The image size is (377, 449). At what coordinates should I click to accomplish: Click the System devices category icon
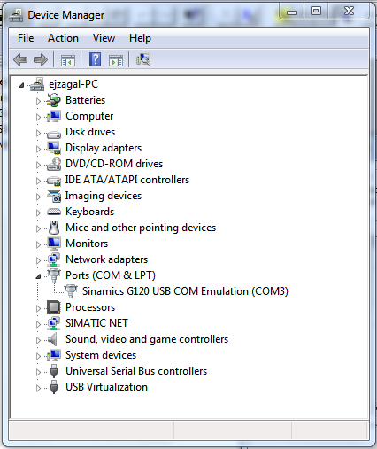54,355
